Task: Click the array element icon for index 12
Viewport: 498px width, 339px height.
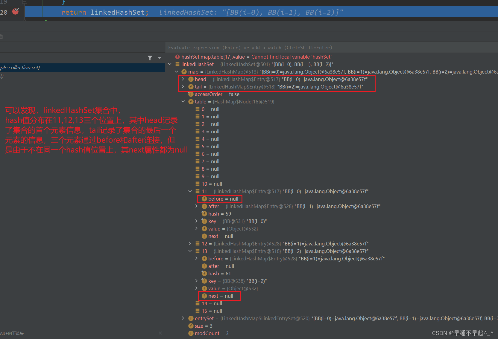Action: tap(198, 244)
